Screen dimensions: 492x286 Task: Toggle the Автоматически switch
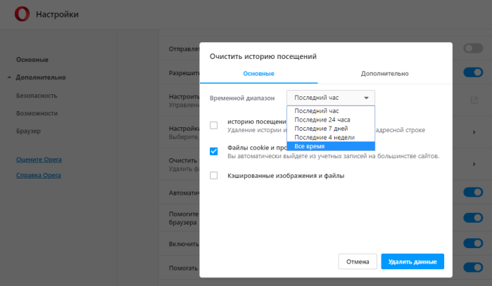coord(473,192)
